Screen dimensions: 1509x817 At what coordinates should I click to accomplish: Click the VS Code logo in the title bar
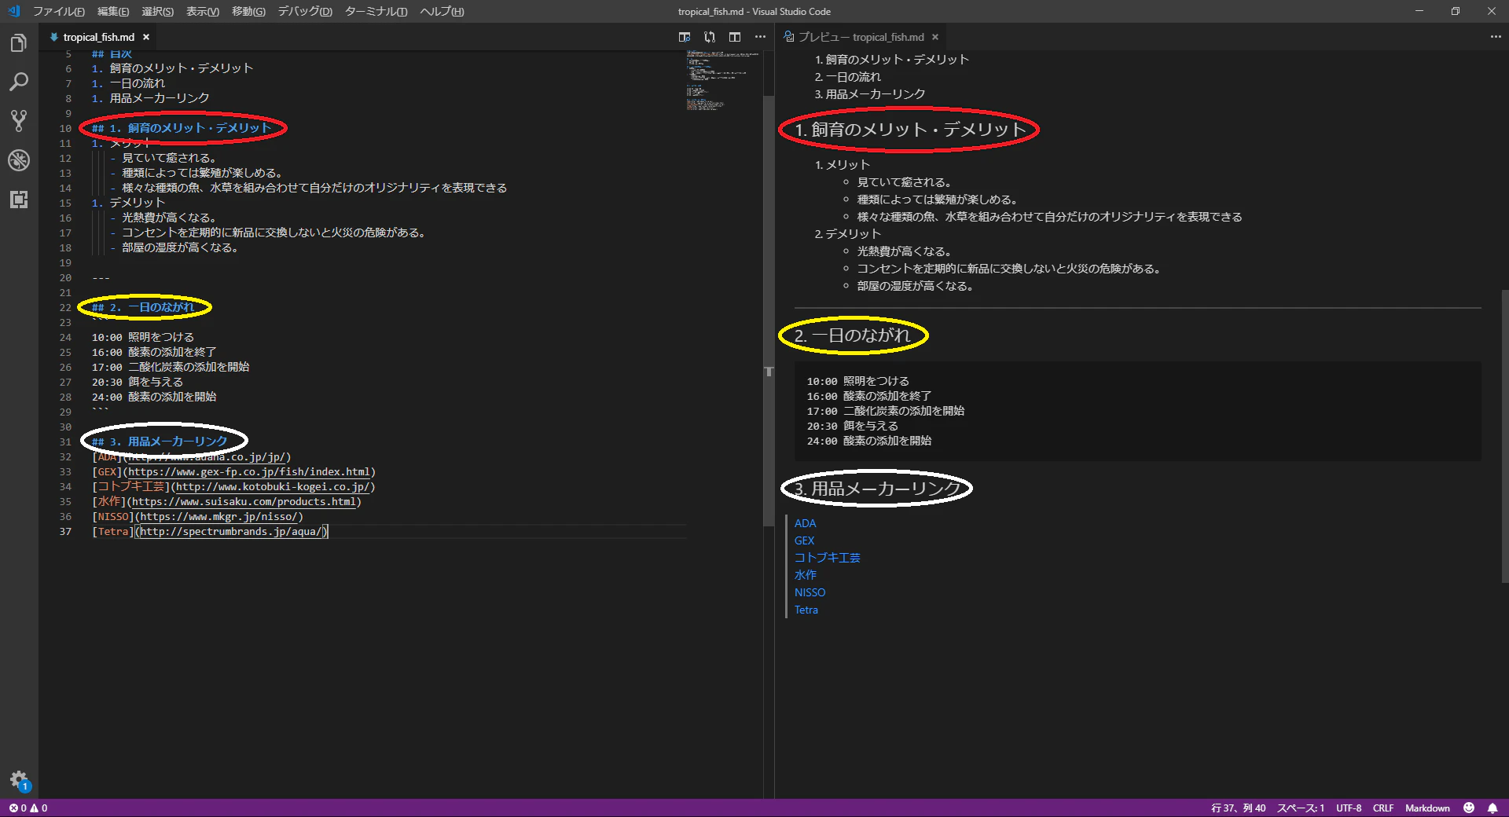13,11
